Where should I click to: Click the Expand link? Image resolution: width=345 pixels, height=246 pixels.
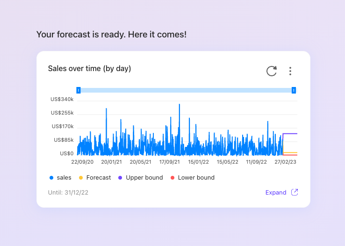pos(276,192)
